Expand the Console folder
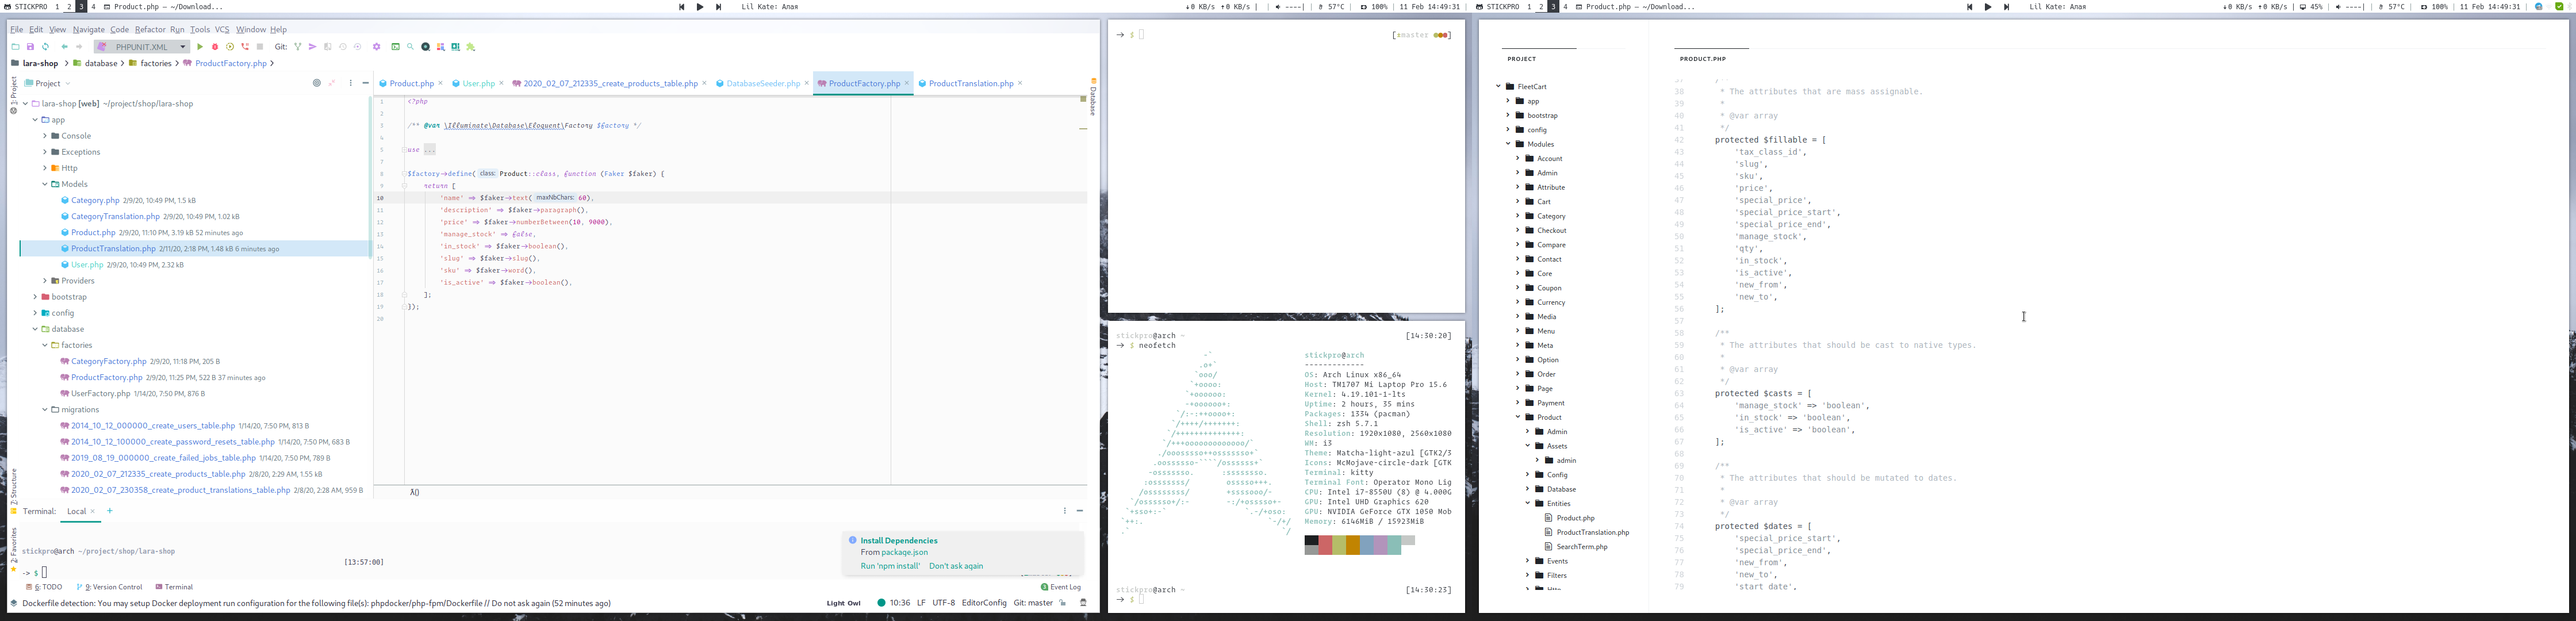Screen dimensions: 2576x621 point(45,136)
